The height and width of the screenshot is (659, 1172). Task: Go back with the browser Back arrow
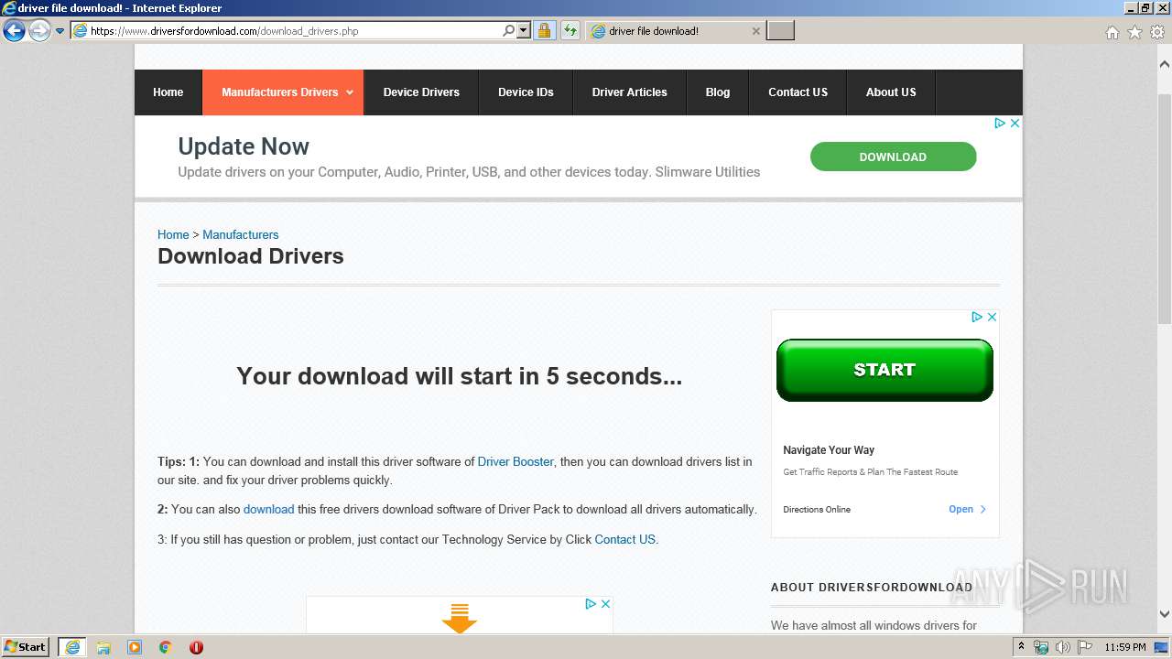14,31
